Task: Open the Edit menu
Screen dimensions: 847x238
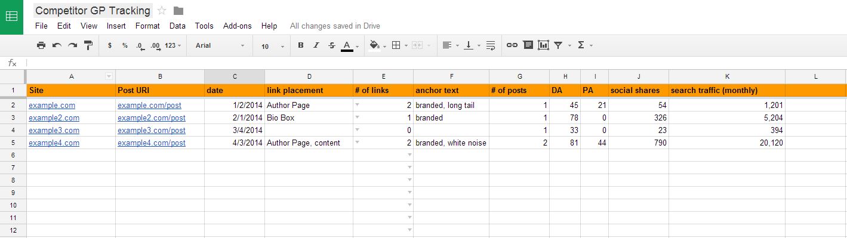Action: point(64,26)
